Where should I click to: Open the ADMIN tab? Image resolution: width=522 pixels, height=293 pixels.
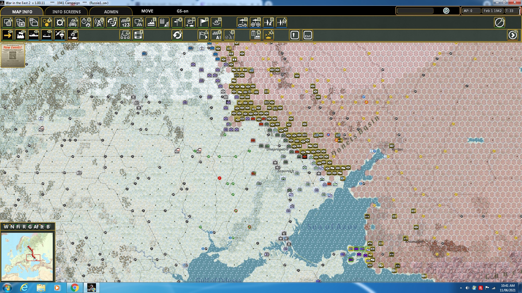tap(111, 12)
